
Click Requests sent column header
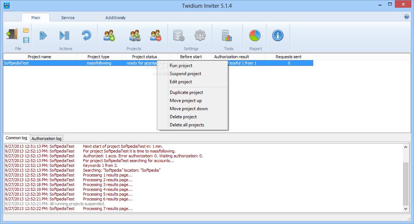point(289,57)
